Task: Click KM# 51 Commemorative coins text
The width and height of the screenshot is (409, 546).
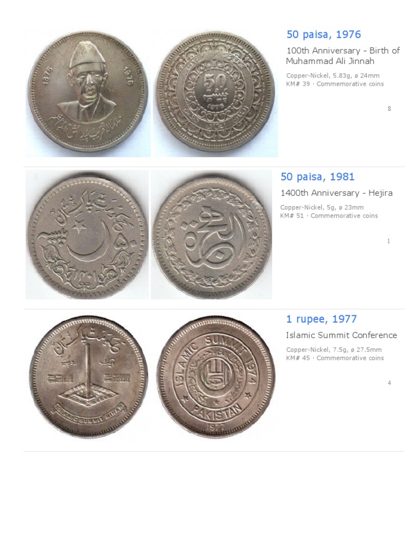Action: pyautogui.click(x=329, y=215)
